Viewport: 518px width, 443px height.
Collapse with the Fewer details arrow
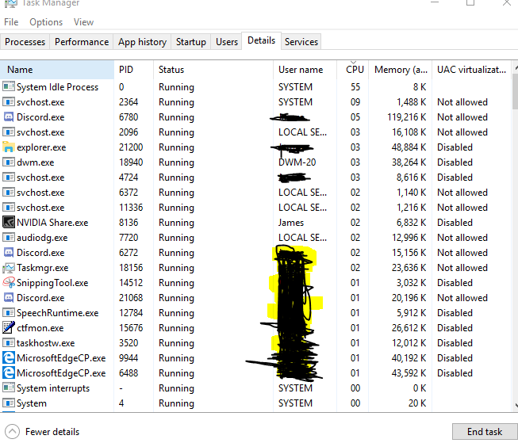pos(12,431)
